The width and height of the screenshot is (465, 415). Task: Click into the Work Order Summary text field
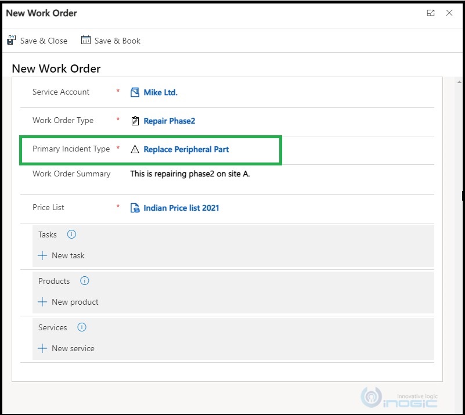282,179
